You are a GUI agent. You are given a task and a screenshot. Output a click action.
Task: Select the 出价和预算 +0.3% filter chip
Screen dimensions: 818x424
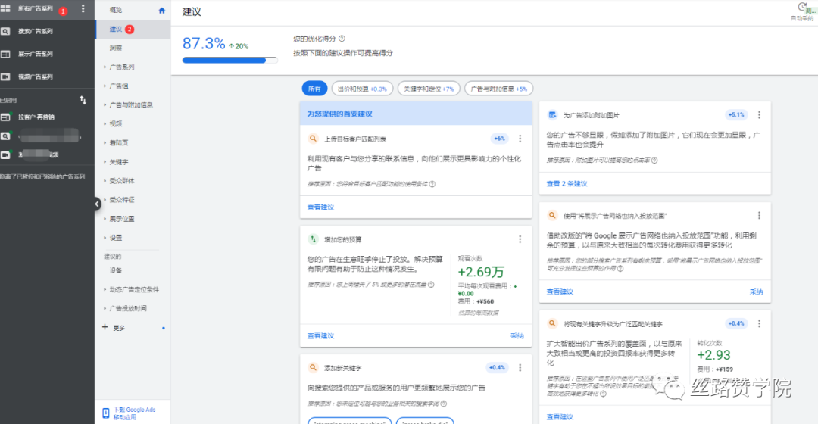click(x=362, y=89)
